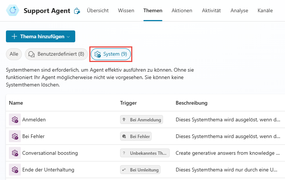Click the Trigger column header
This screenshot has width=285, height=180.
[128, 103]
